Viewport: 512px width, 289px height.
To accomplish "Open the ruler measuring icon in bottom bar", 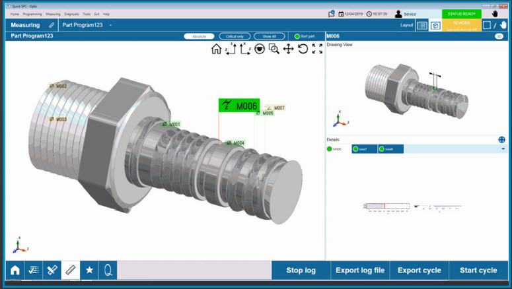I will point(70,270).
